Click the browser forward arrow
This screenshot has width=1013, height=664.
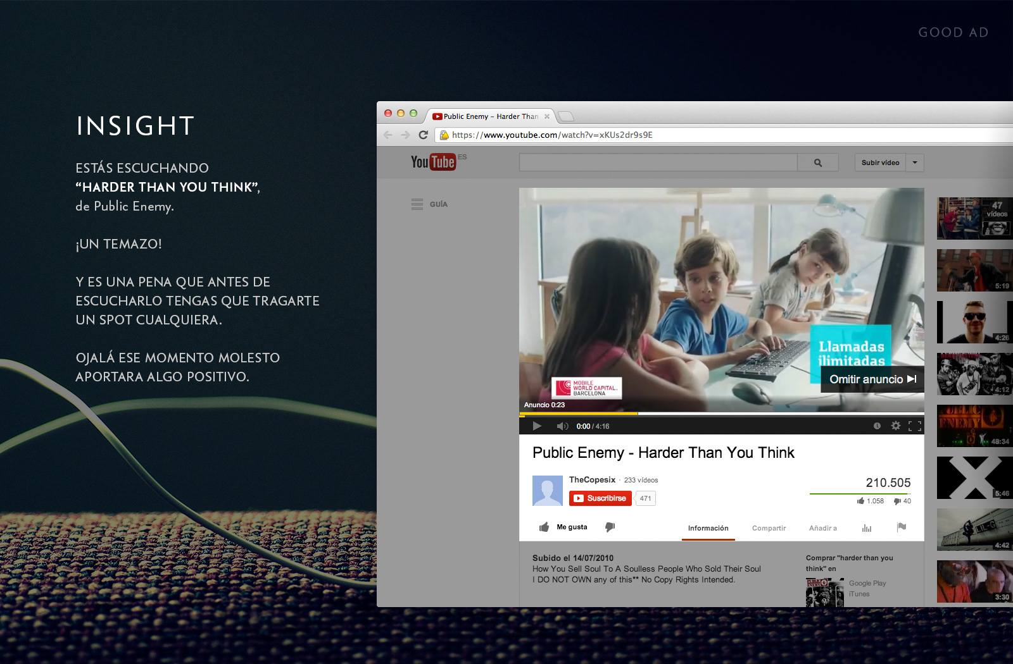pyautogui.click(x=405, y=135)
